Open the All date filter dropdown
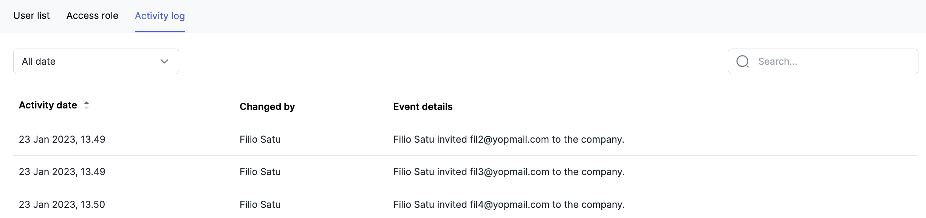 click(96, 61)
